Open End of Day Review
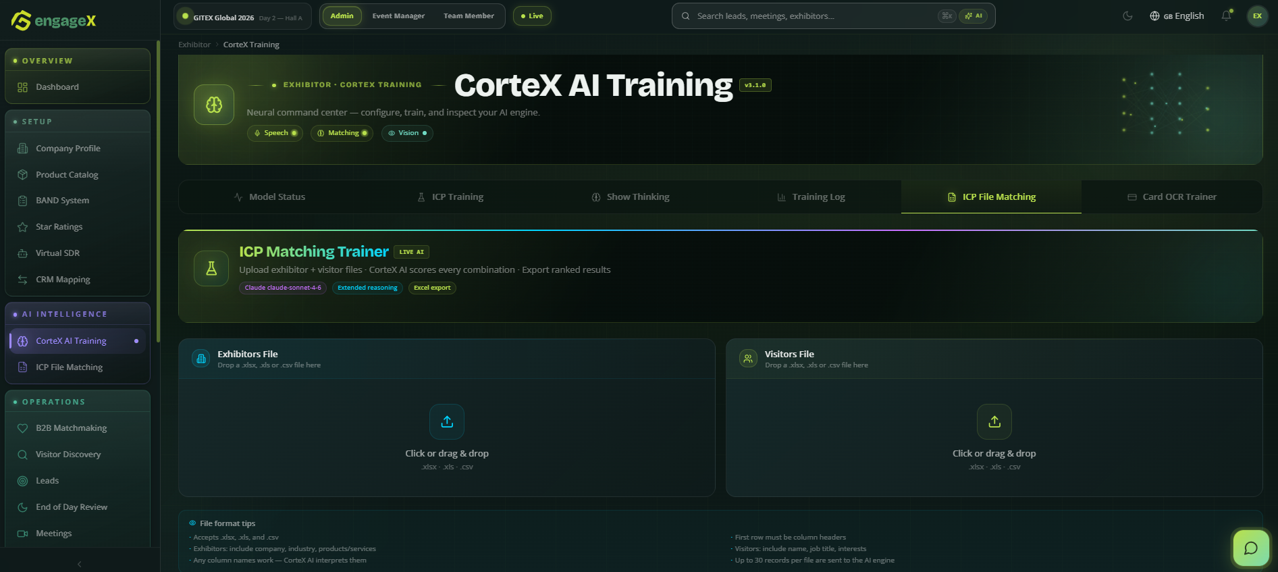Screen dimensions: 1278x572 click(78, 507)
